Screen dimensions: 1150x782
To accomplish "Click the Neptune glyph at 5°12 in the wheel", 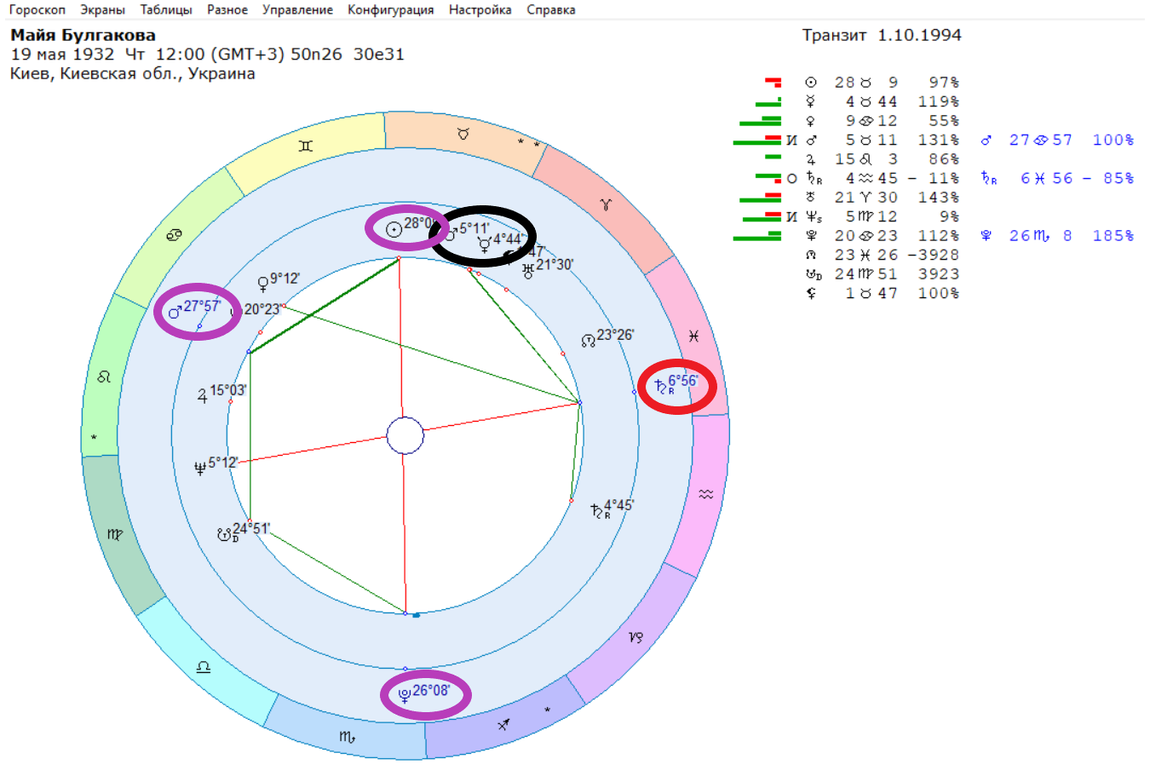I will coord(200,467).
